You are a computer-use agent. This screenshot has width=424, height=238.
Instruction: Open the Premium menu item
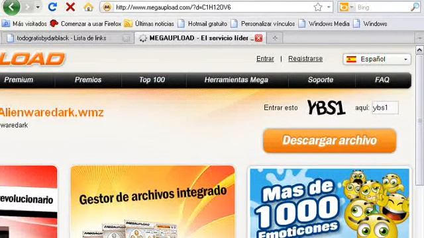(19, 80)
